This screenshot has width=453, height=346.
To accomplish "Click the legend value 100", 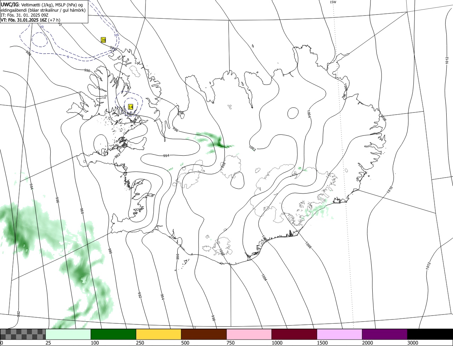I will pos(95,343).
